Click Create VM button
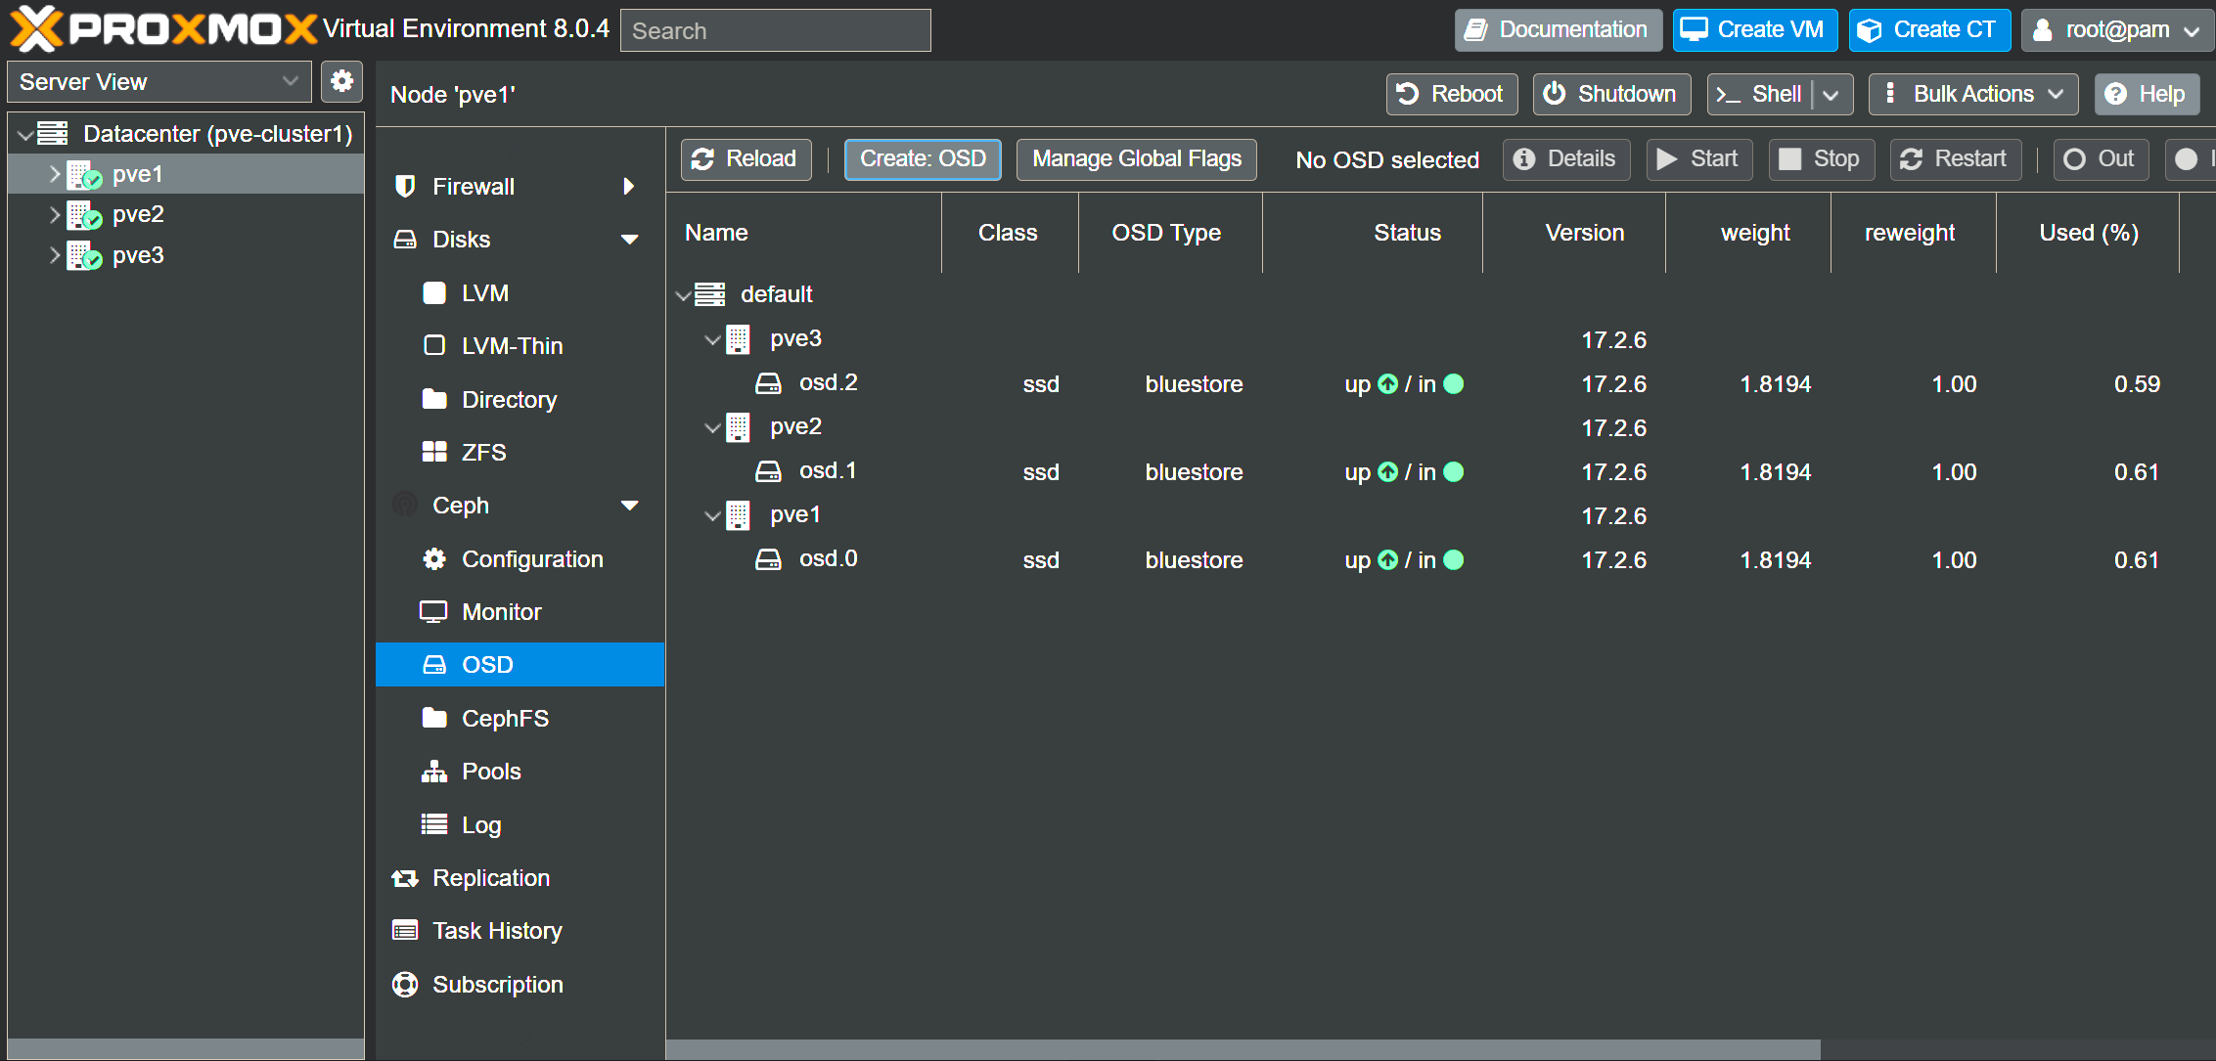This screenshot has width=2216, height=1061. tap(1755, 30)
